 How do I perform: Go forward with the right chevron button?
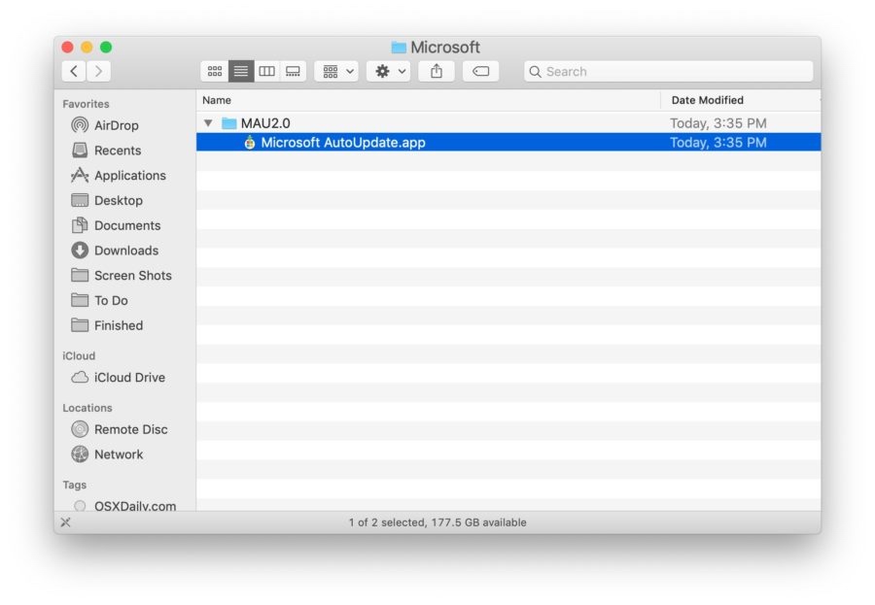coord(99,71)
